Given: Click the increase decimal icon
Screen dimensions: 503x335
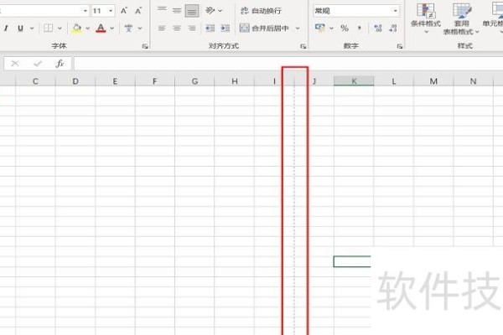Looking at the screenshot, I should click(x=378, y=28).
